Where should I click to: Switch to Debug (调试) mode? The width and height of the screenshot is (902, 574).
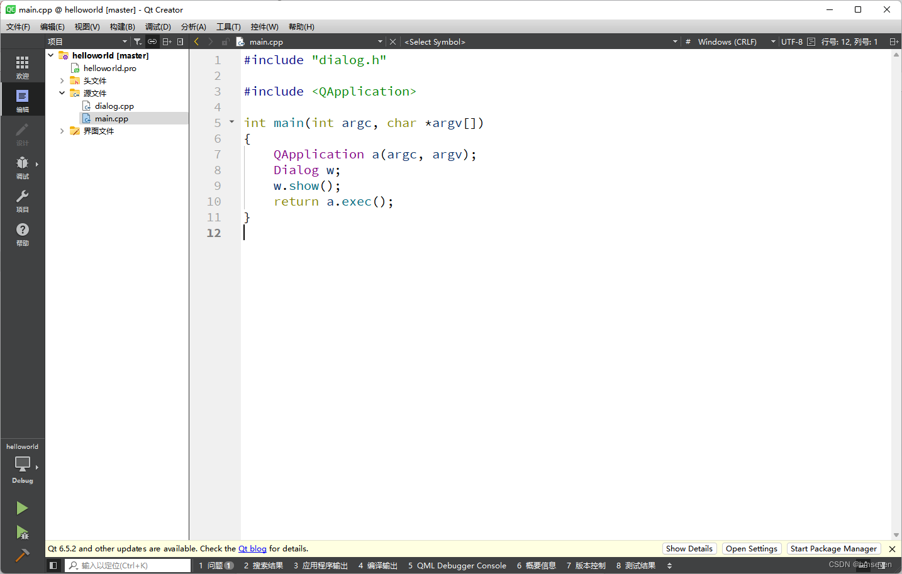click(x=22, y=167)
